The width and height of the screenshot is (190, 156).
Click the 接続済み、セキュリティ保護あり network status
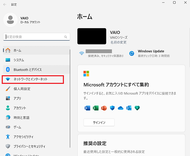pos(106,56)
